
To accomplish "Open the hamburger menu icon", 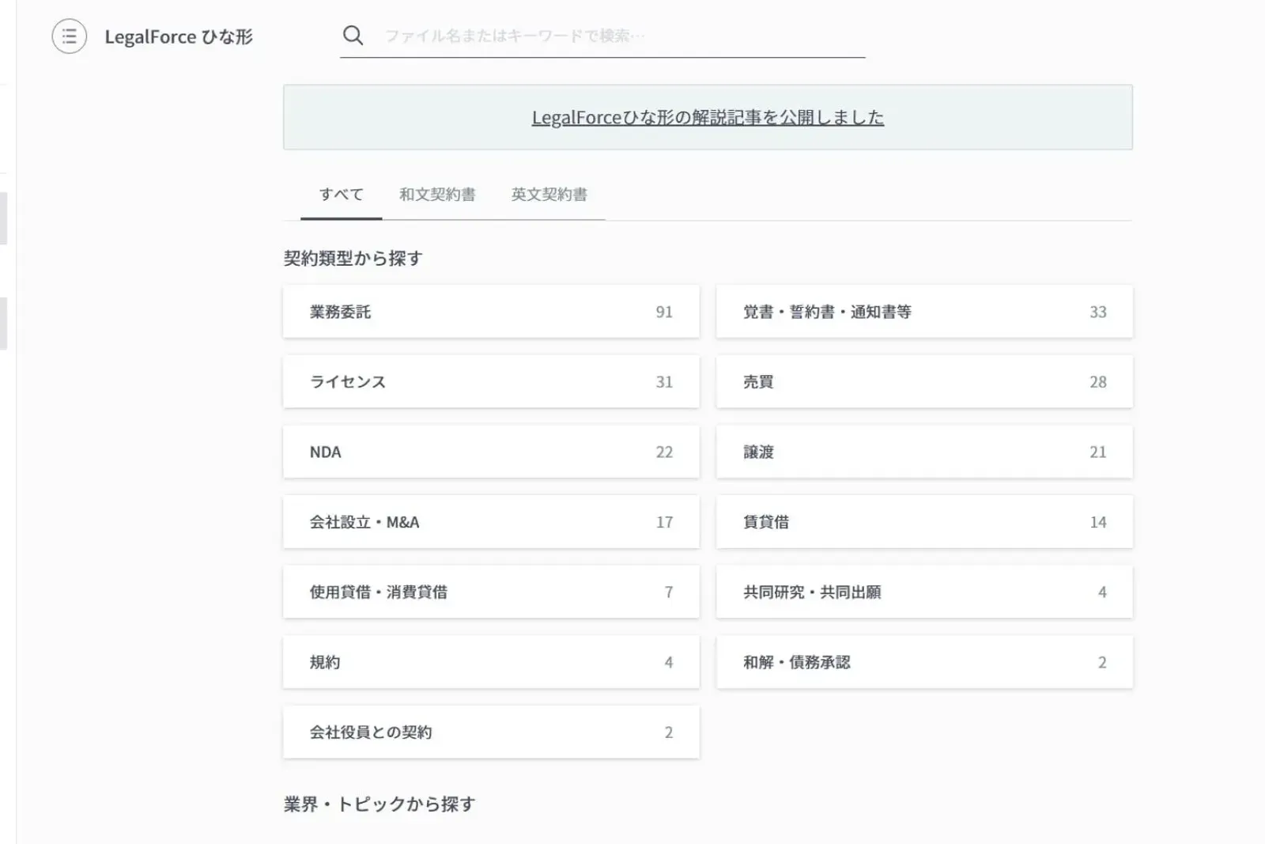I will pyautogui.click(x=70, y=36).
